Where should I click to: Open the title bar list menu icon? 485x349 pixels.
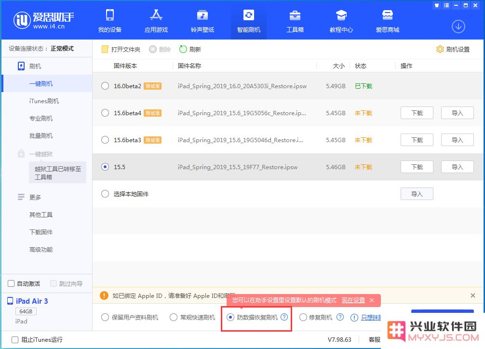(x=446, y=5)
